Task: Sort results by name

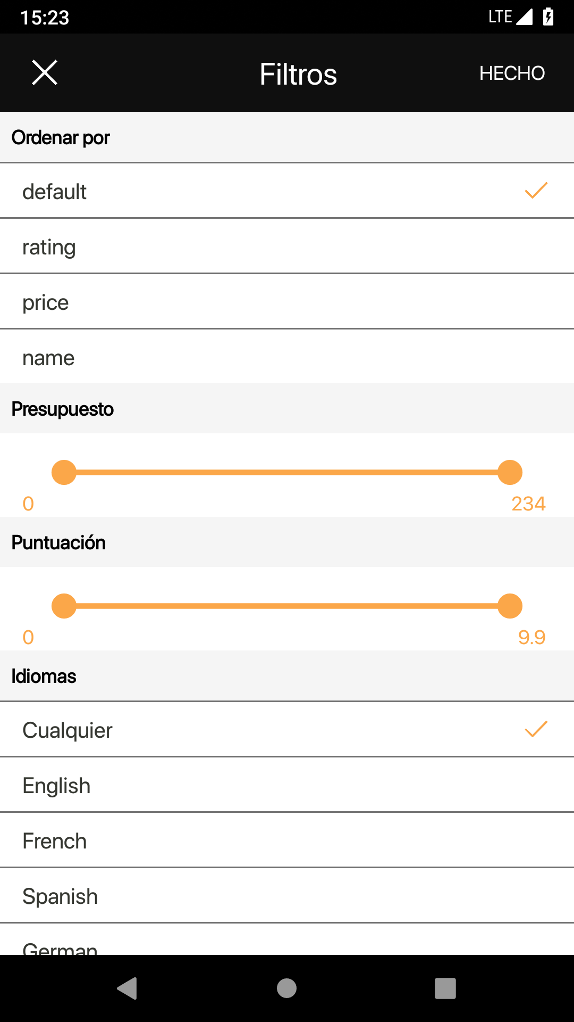Action: coord(287,357)
